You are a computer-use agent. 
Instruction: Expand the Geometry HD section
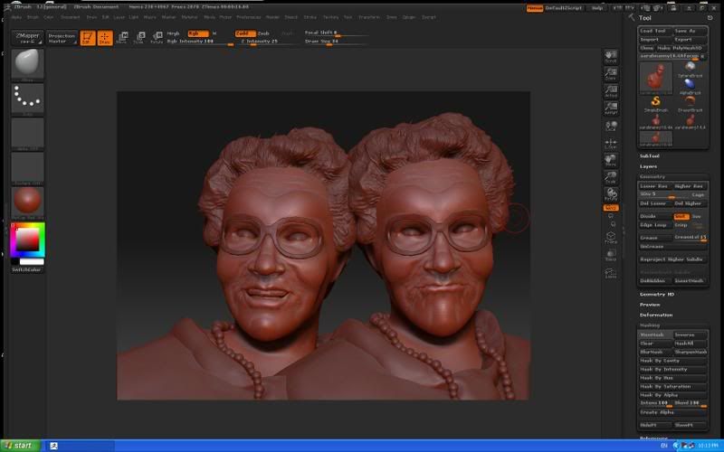656,294
